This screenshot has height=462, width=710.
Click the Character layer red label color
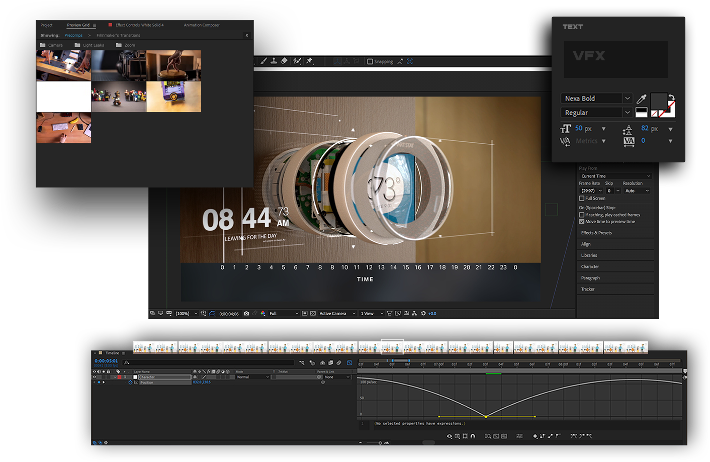point(119,377)
